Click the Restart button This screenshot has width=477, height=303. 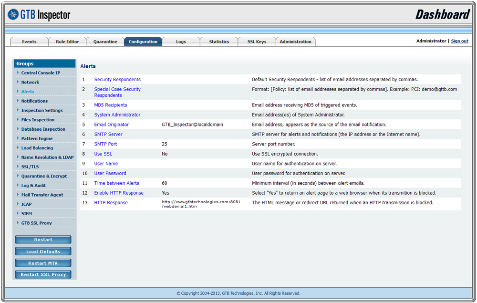(43, 240)
